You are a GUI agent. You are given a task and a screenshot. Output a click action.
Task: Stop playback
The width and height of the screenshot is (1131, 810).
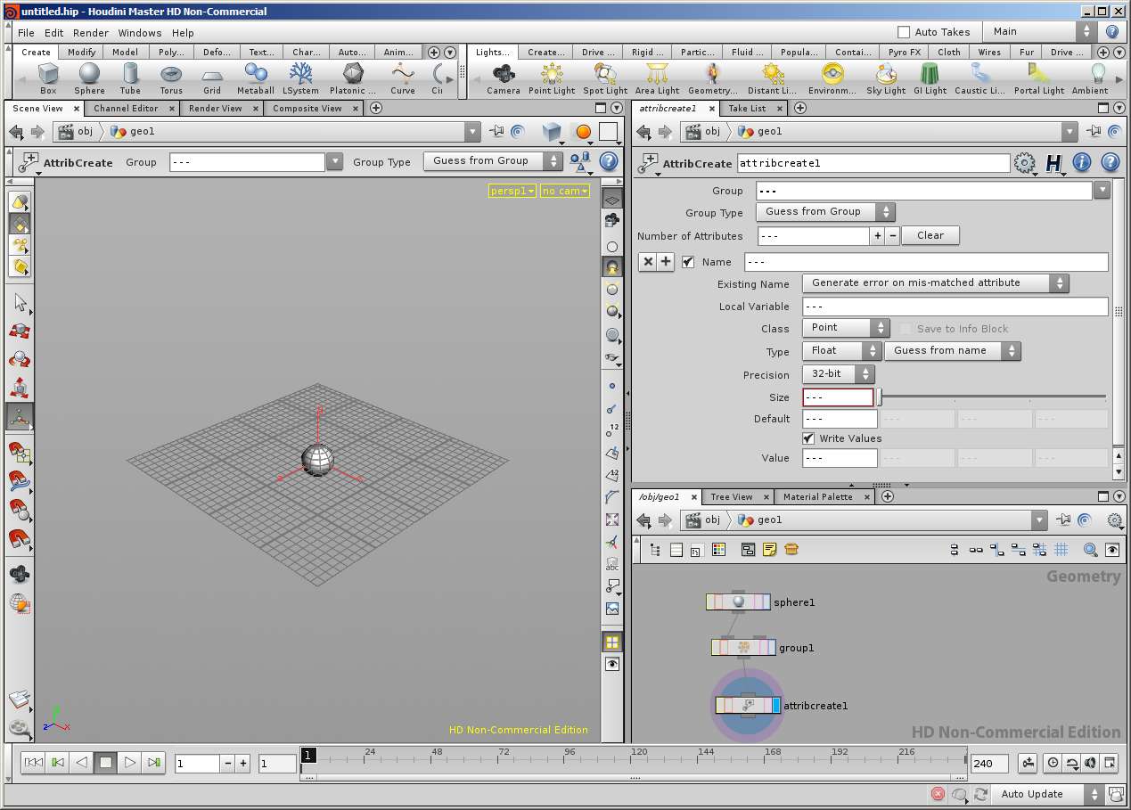tap(106, 763)
